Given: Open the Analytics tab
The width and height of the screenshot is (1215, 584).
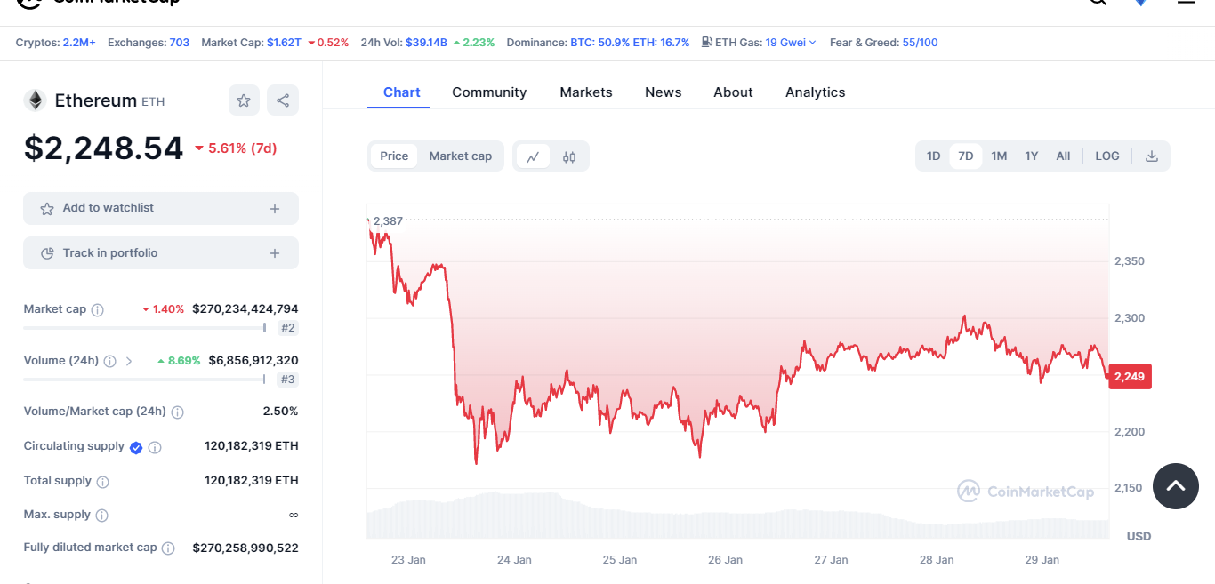Looking at the screenshot, I should pyautogui.click(x=816, y=92).
